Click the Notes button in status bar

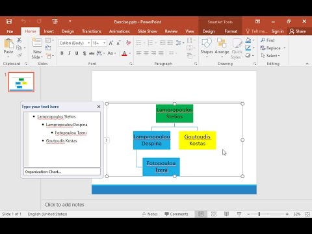tap(150, 214)
